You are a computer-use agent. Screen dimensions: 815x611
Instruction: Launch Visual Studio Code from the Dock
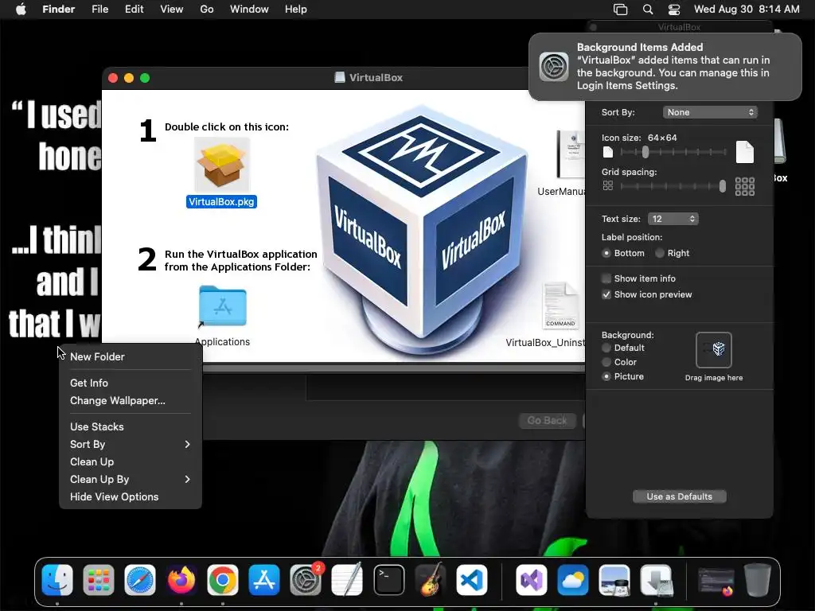472,580
